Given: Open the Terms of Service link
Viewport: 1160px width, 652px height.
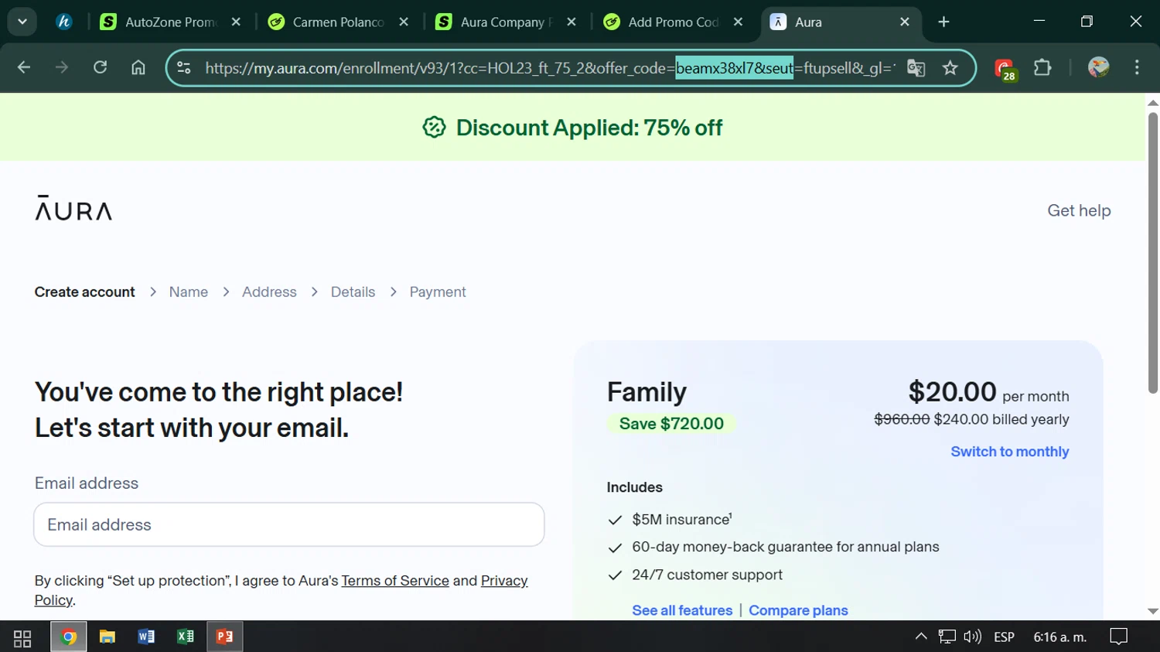Looking at the screenshot, I should click(x=395, y=581).
